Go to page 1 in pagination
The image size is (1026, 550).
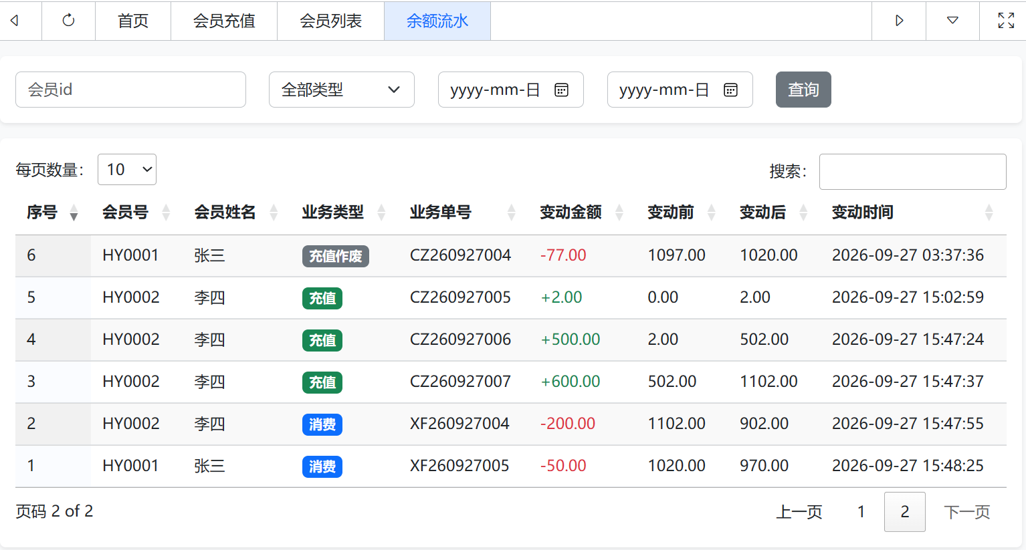coord(861,512)
